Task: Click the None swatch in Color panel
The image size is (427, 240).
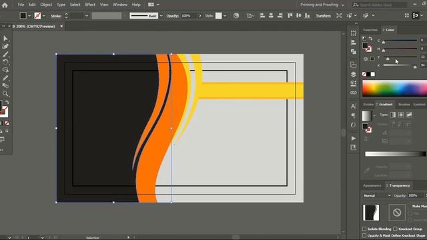Action: [x=364, y=74]
